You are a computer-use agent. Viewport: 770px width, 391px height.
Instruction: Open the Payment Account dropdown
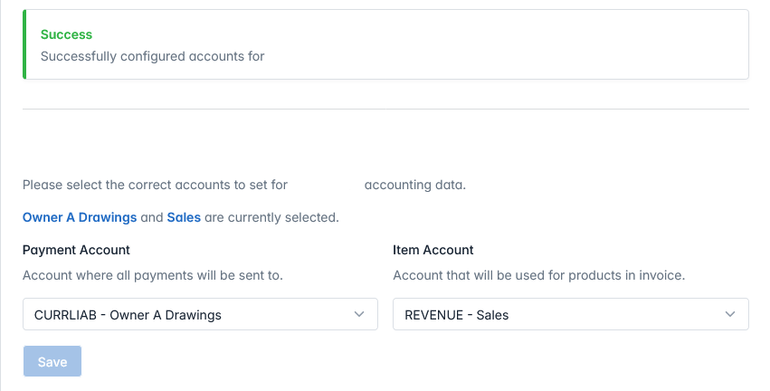click(x=199, y=315)
